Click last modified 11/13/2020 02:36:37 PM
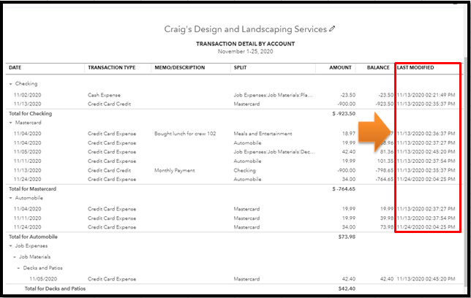Image resolution: width=471 pixels, height=298 pixels. 426,134
